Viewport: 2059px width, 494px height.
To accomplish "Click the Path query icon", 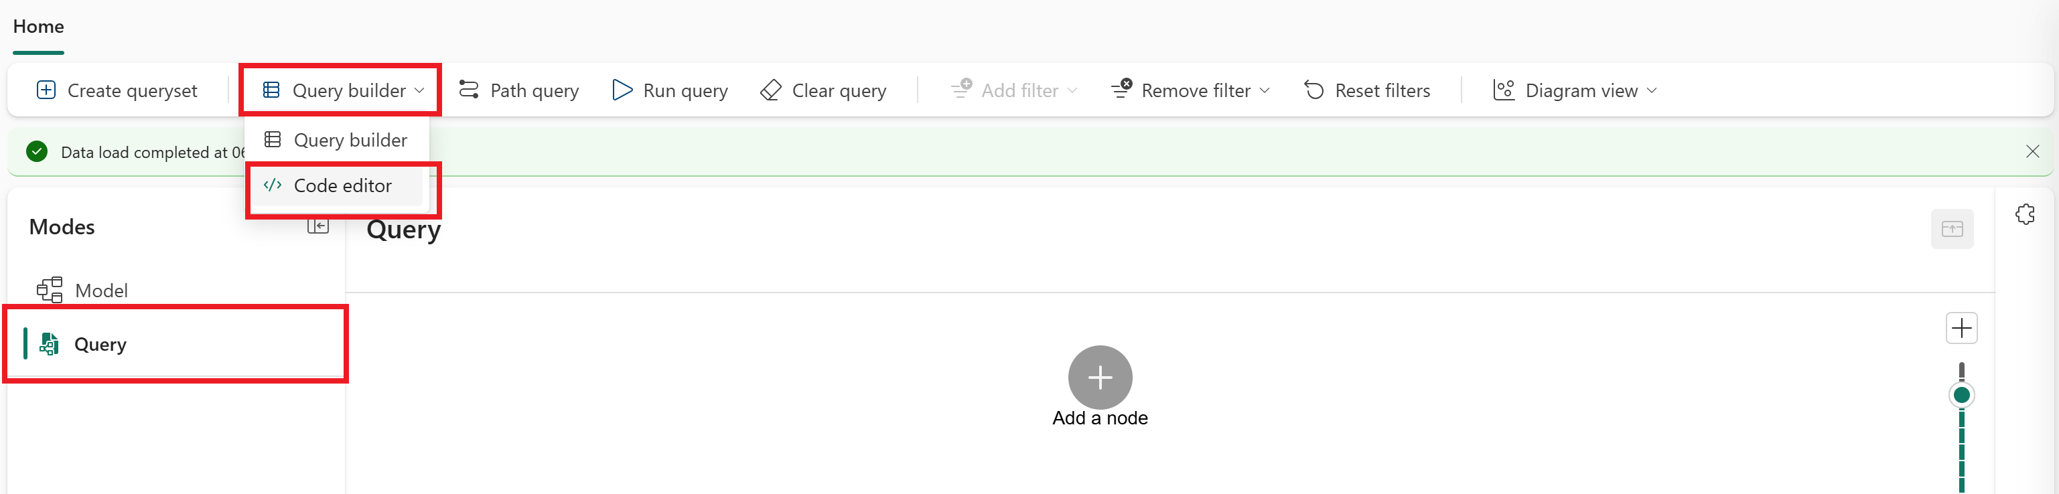I will pos(469,90).
